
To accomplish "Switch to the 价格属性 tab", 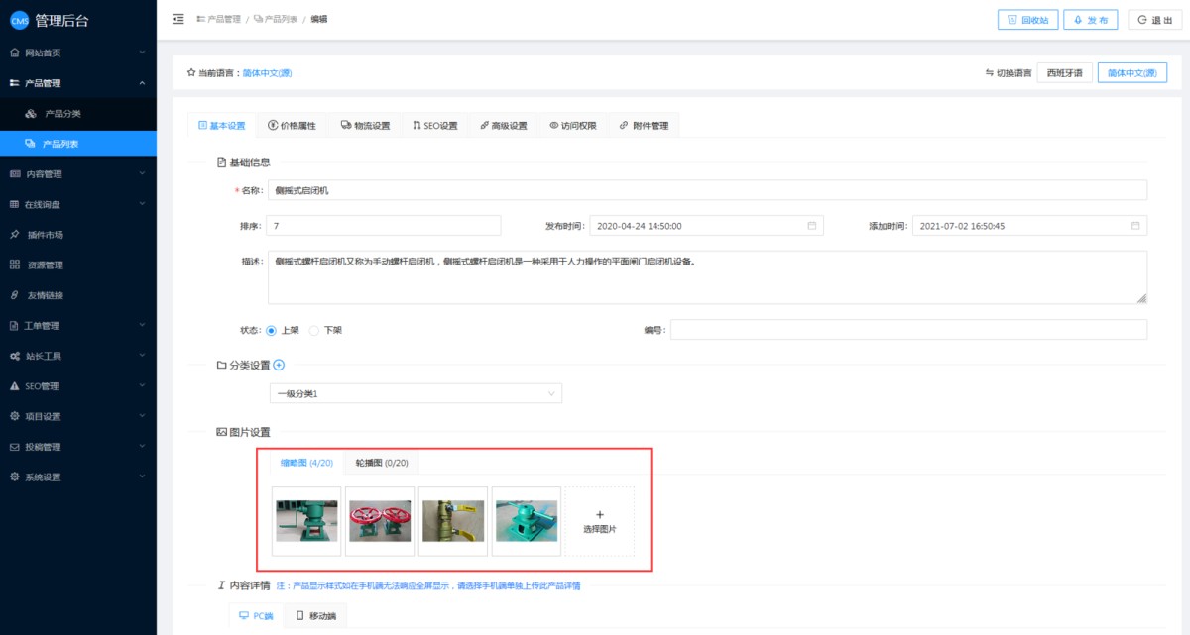I will point(292,126).
